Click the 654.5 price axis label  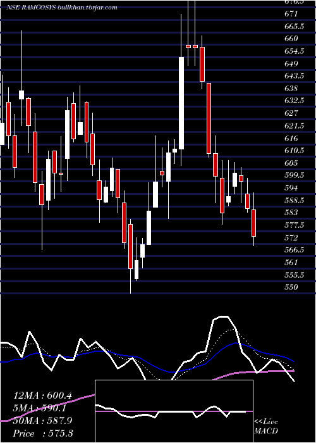click(294, 51)
